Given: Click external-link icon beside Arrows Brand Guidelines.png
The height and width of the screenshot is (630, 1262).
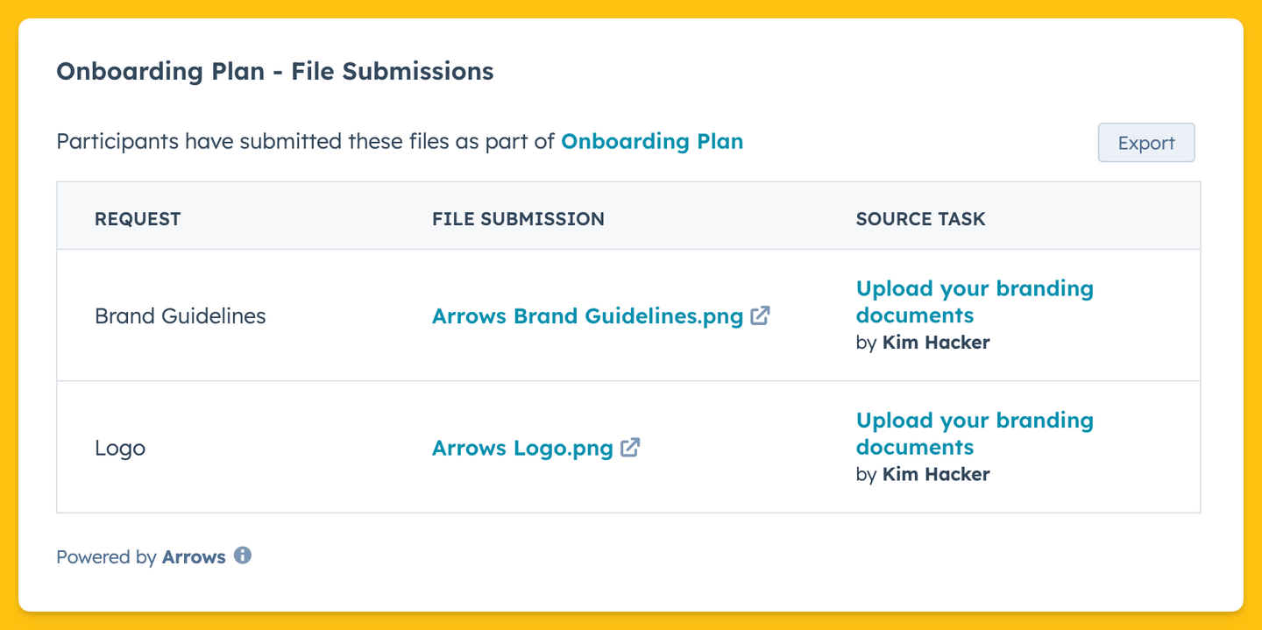Looking at the screenshot, I should pyautogui.click(x=760, y=315).
